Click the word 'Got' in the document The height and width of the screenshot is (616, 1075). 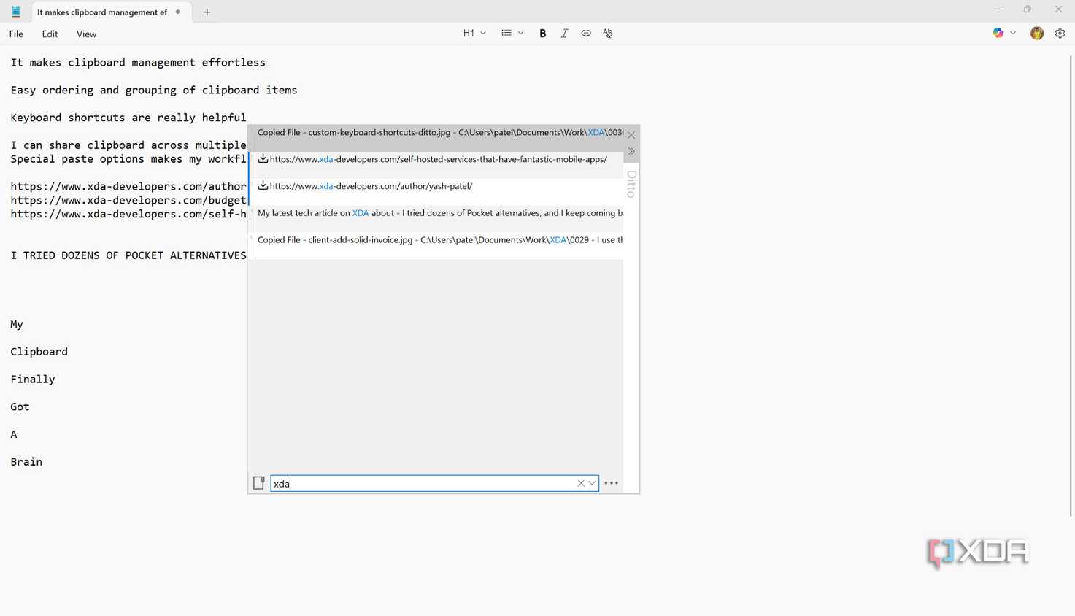click(x=20, y=407)
